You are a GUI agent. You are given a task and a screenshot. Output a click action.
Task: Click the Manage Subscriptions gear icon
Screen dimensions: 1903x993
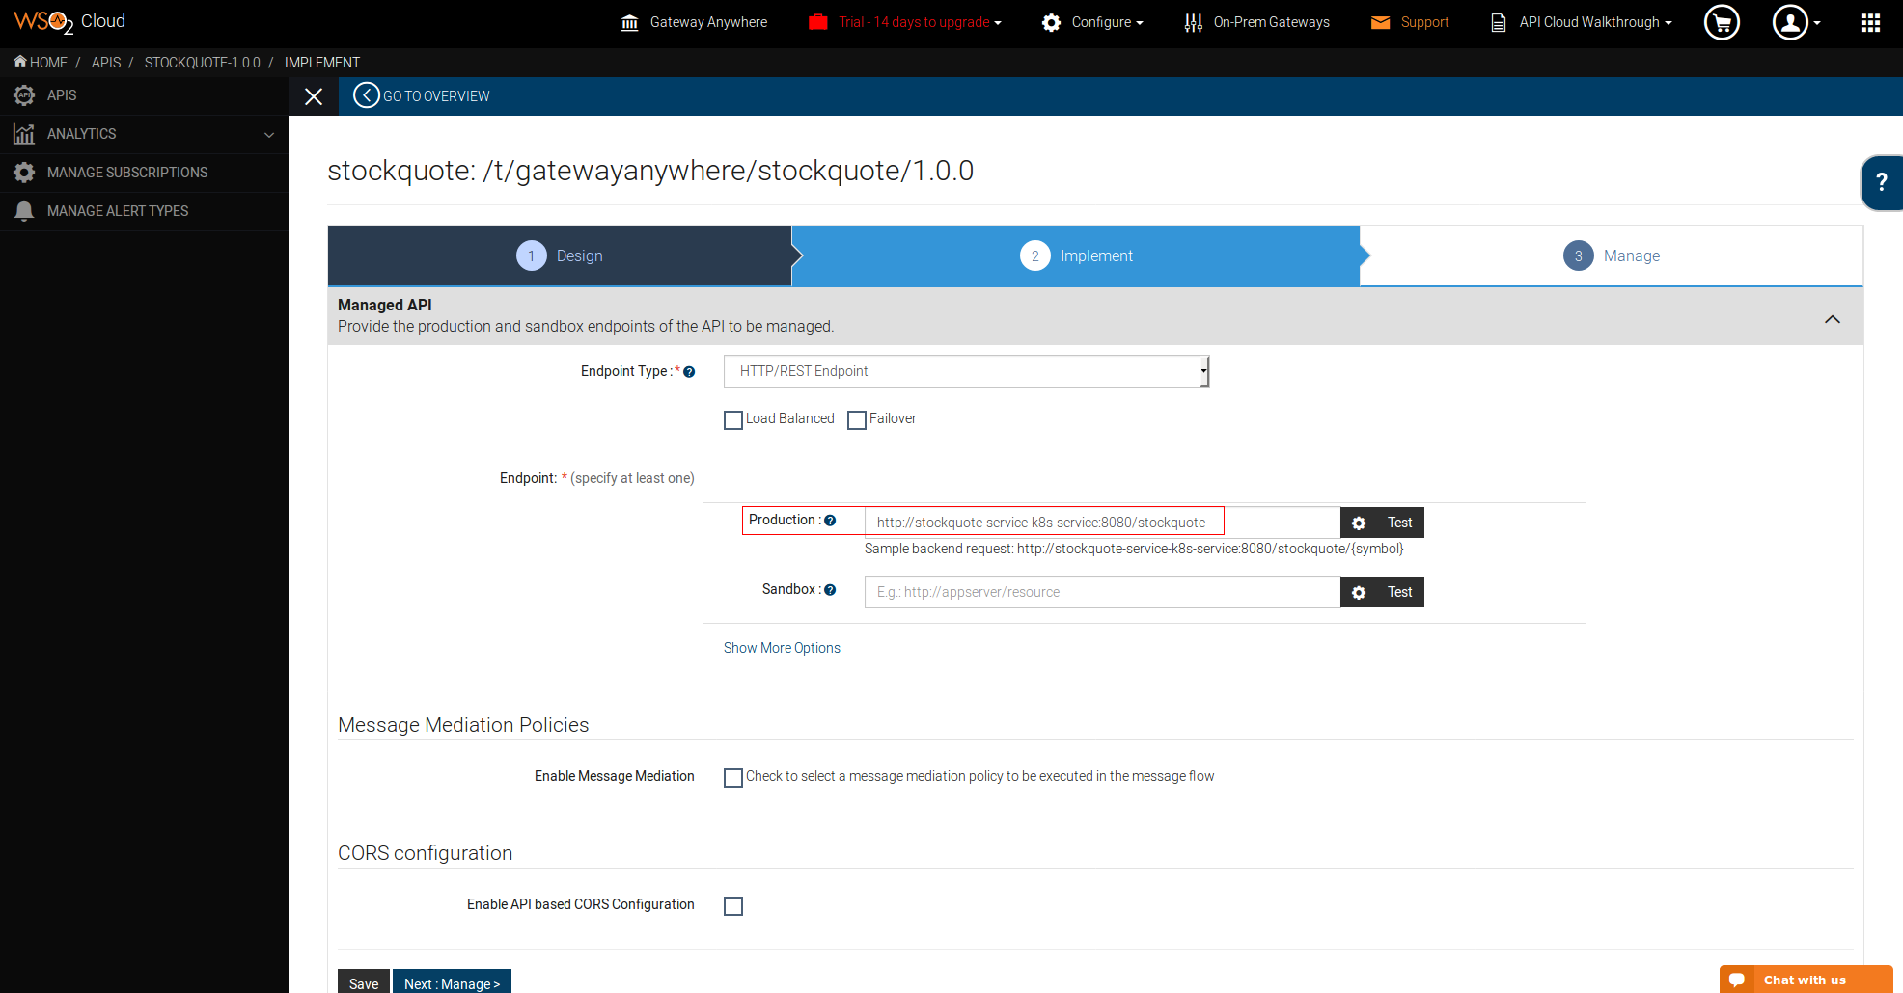(x=24, y=173)
